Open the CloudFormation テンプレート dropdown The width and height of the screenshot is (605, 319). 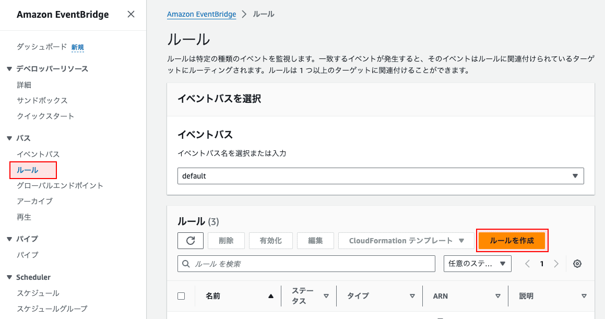[x=406, y=241]
